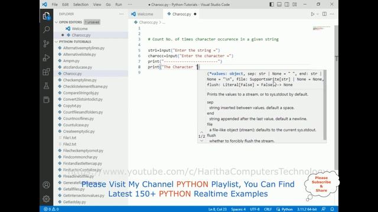378x212 pixels.
Task: Open Run and Debug view icon
Action: pyautogui.click(x=46, y=58)
